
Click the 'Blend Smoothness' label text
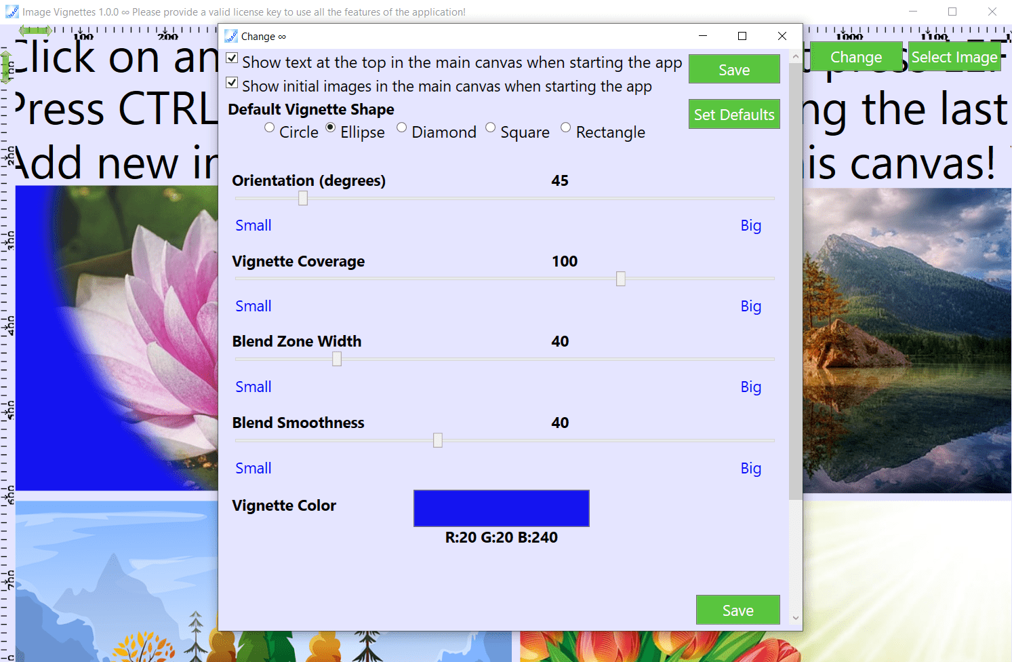click(x=298, y=423)
